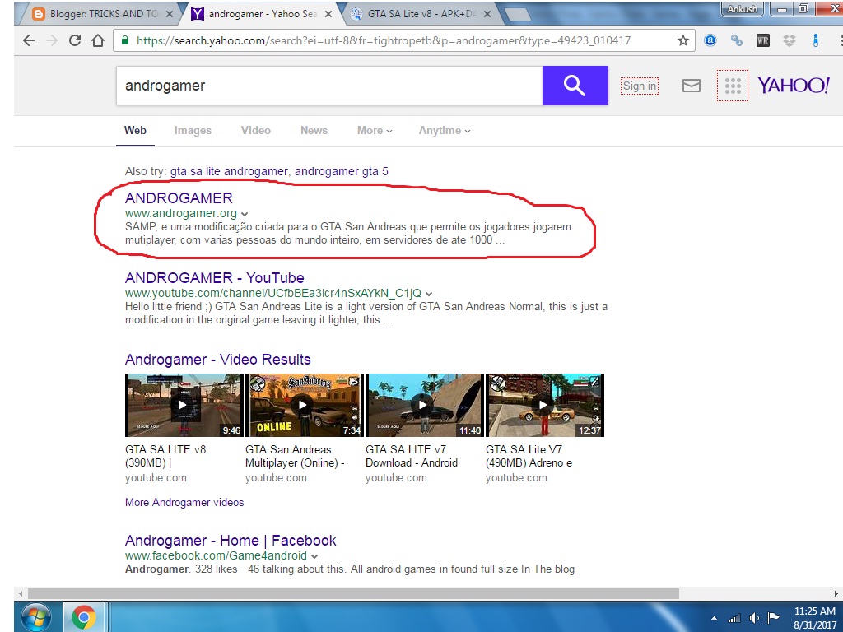Click the purple search magnifier button
Image resolution: width=843 pixels, height=632 pixels.
(575, 86)
